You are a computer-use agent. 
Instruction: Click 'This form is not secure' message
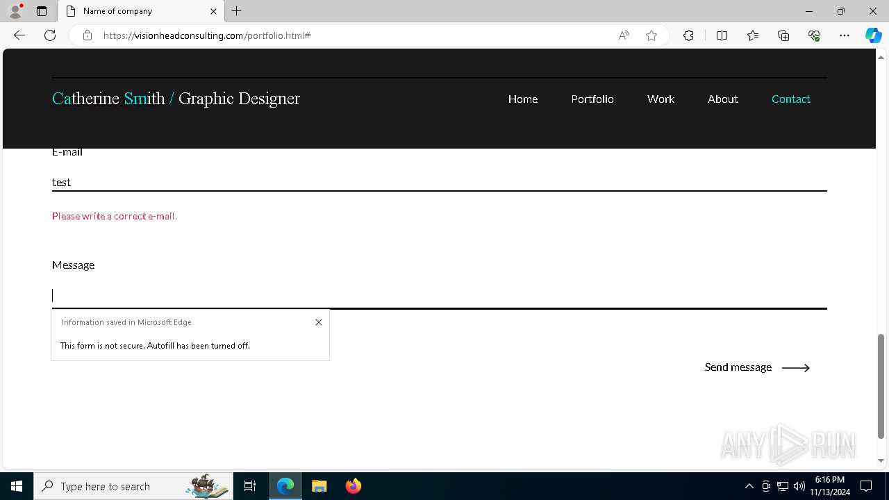155,346
